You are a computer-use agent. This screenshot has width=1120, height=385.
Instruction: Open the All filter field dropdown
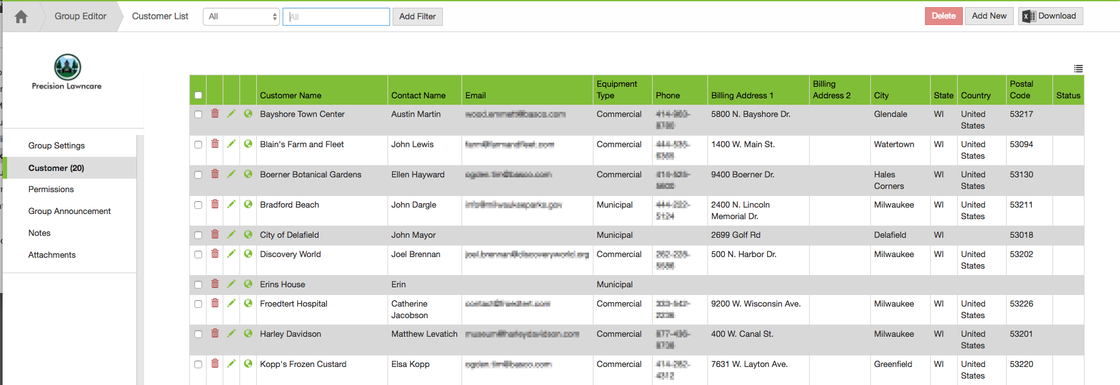click(x=241, y=17)
